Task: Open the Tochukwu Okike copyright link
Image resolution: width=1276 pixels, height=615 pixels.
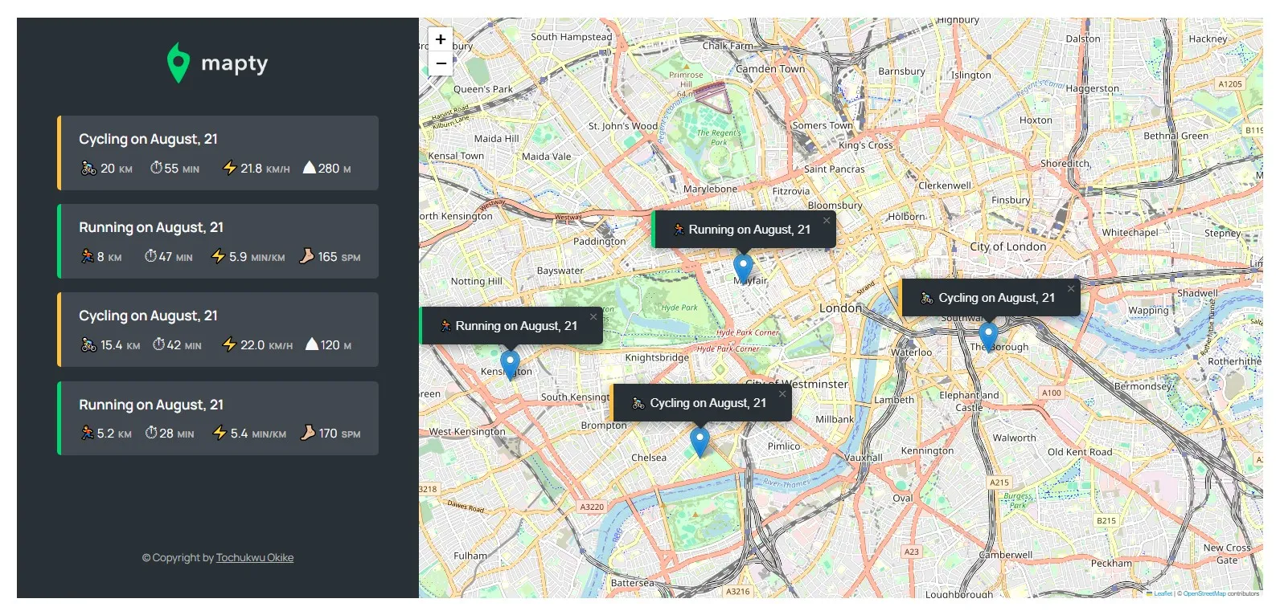Action: pos(254,558)
